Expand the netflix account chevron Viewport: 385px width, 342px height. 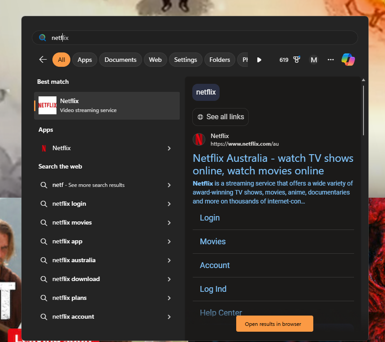[169, 317]
